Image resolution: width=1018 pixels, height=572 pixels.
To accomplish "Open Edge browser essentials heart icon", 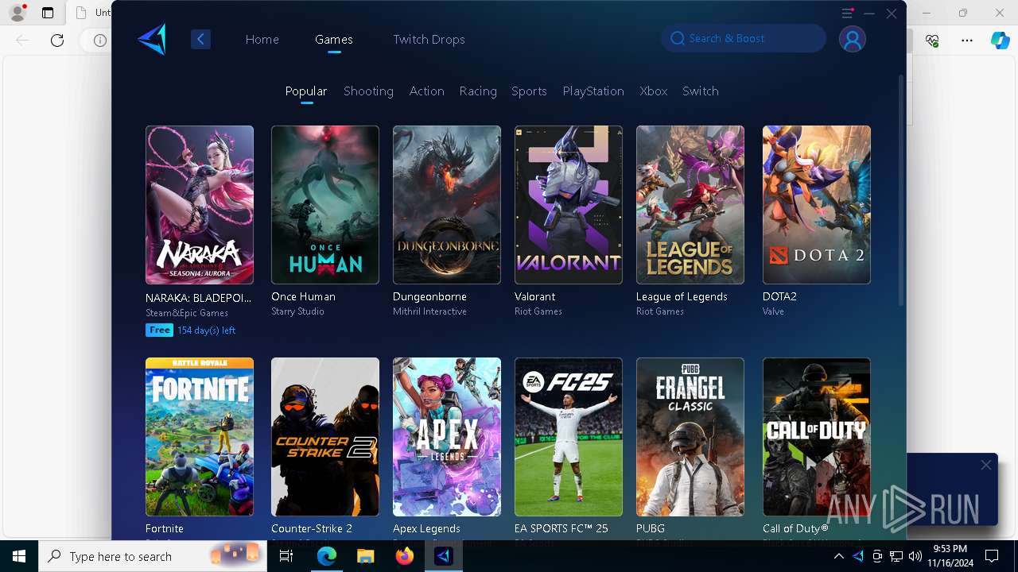I will (932, 40).
